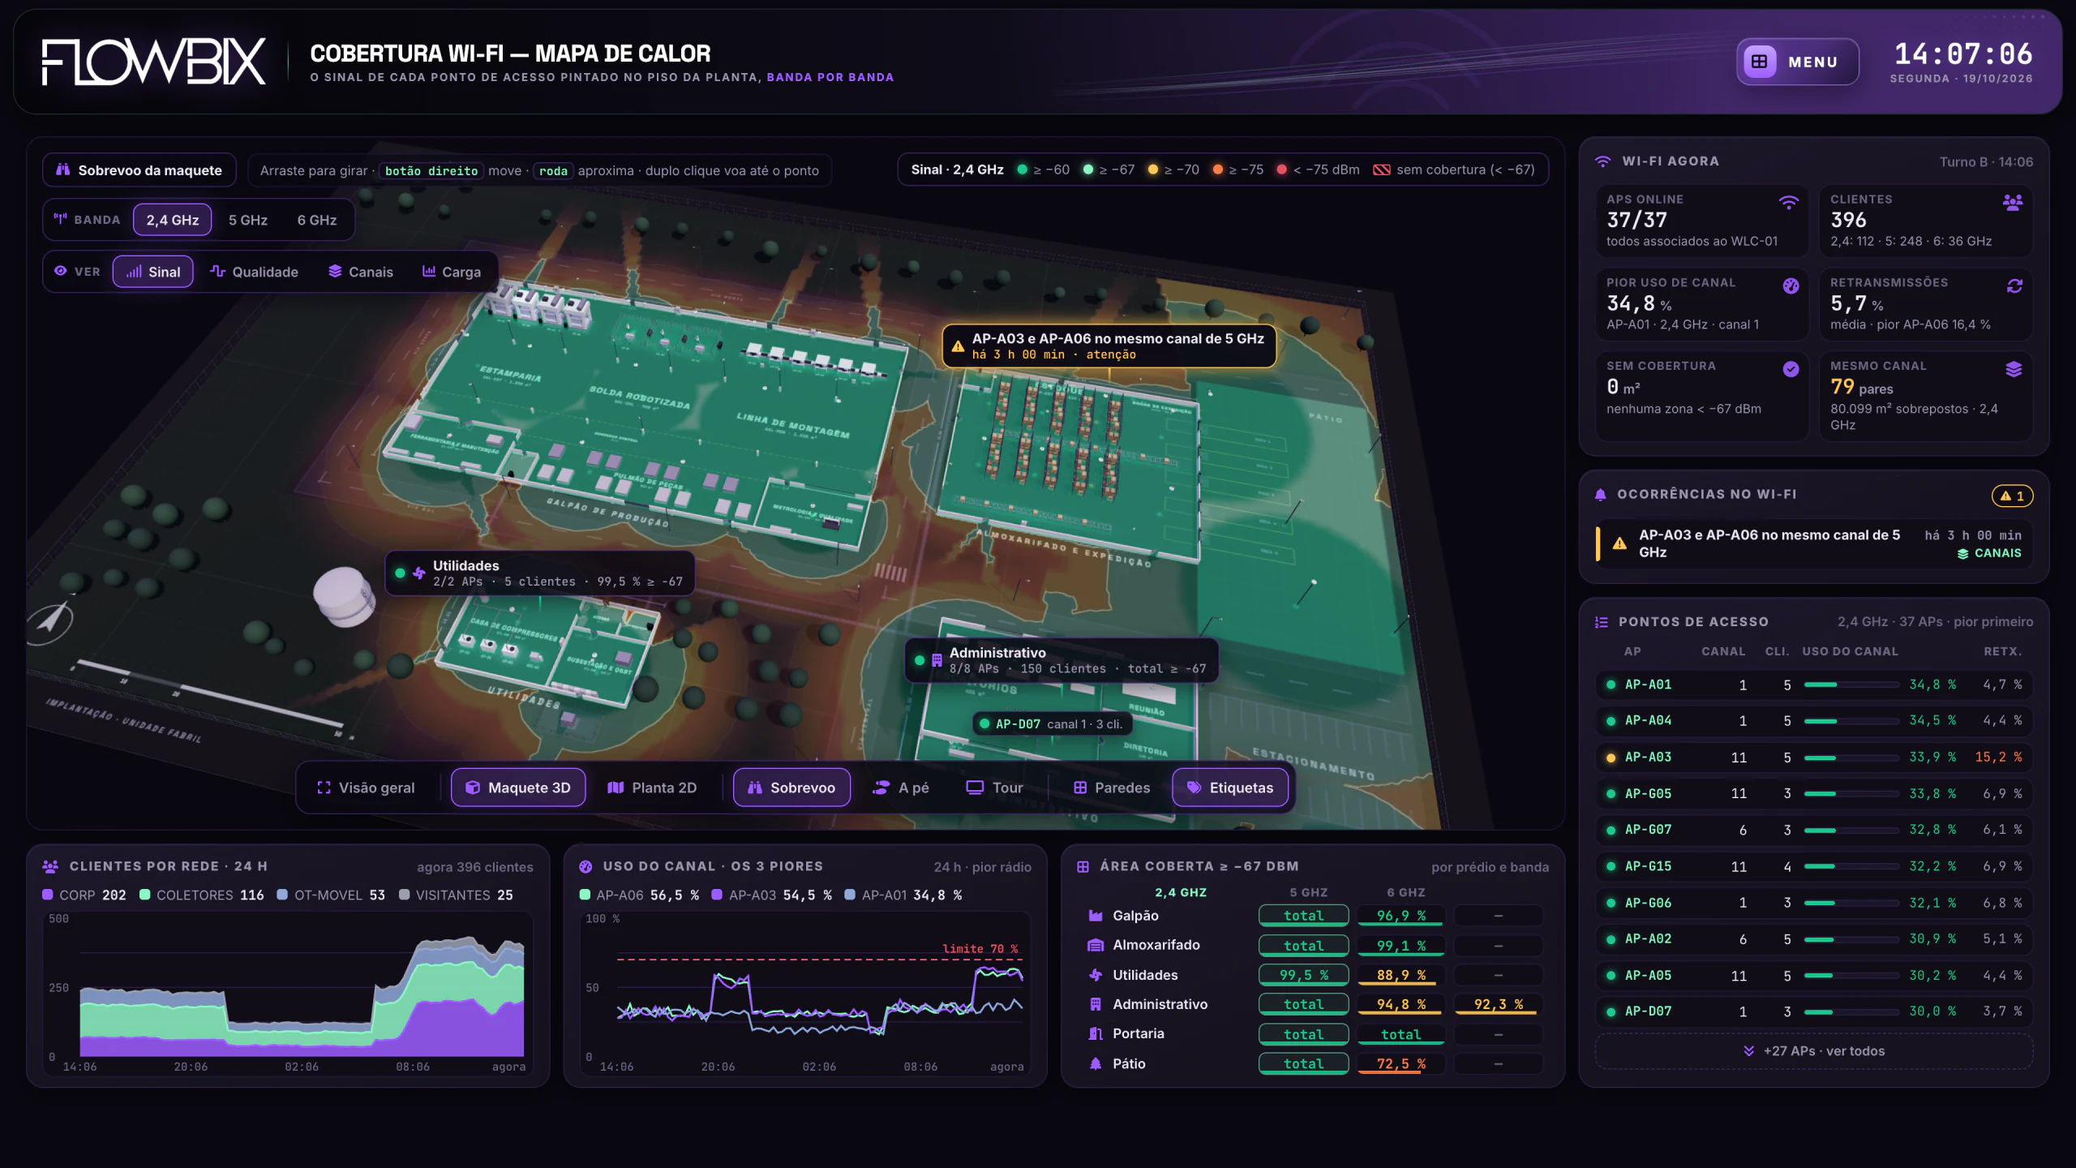Select the 2,4 GHz band

(172, 220)
